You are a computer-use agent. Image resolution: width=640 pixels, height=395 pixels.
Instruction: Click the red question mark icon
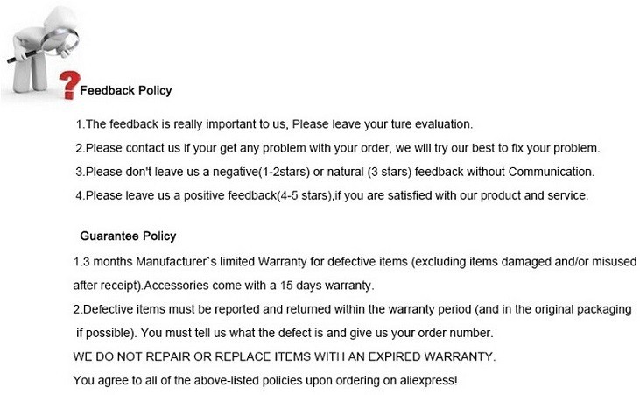[66, 87]
